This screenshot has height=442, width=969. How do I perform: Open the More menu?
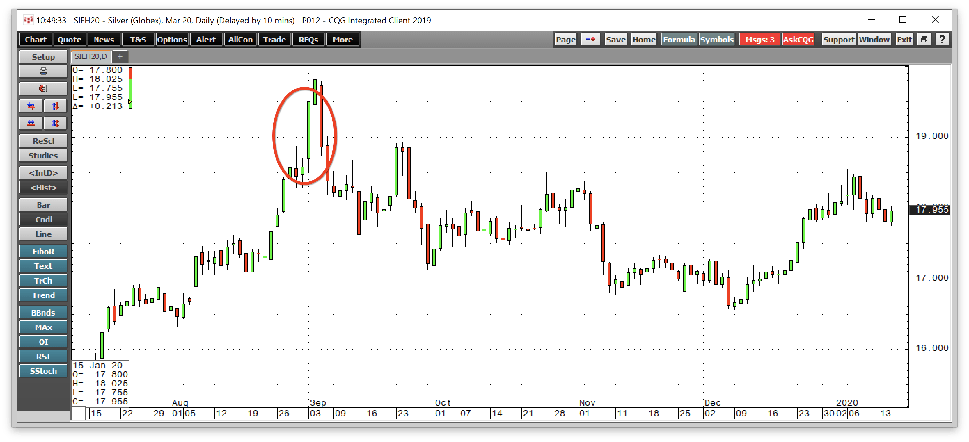[342, 39]
